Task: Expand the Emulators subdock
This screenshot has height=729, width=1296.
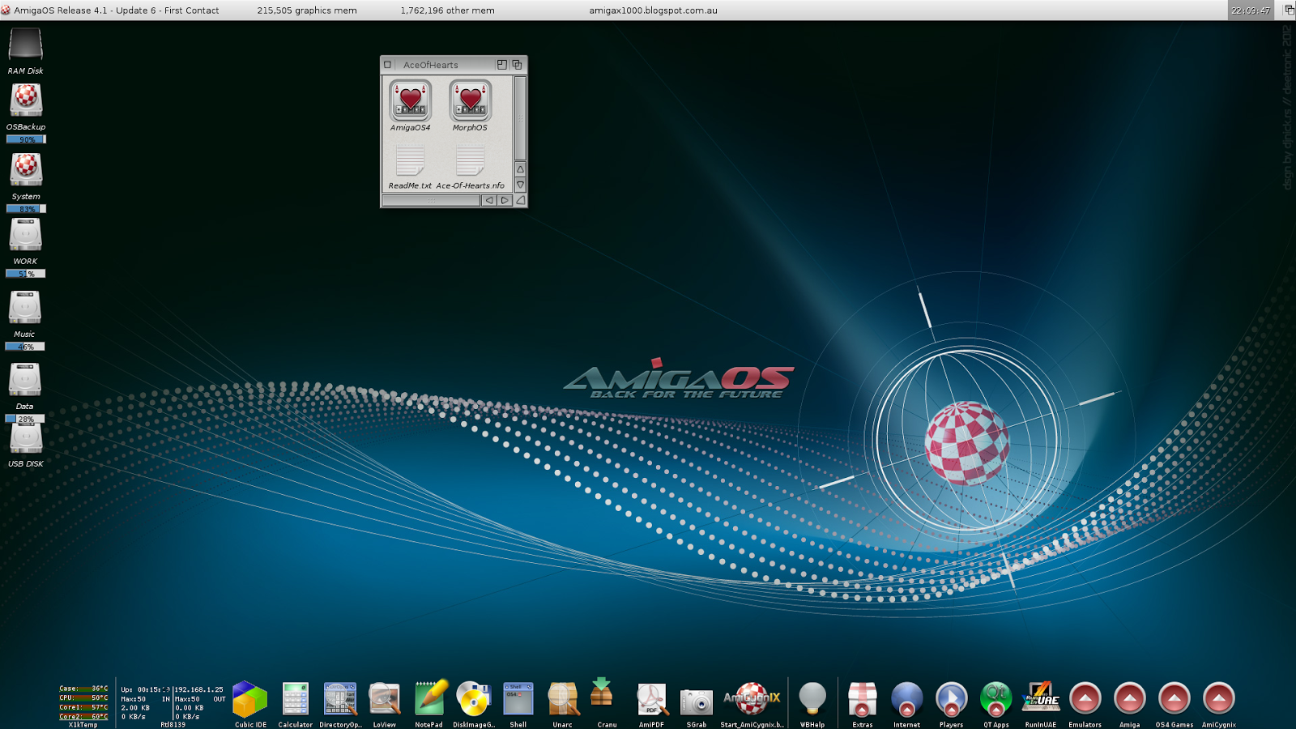Action: [x=1085, y=698]
